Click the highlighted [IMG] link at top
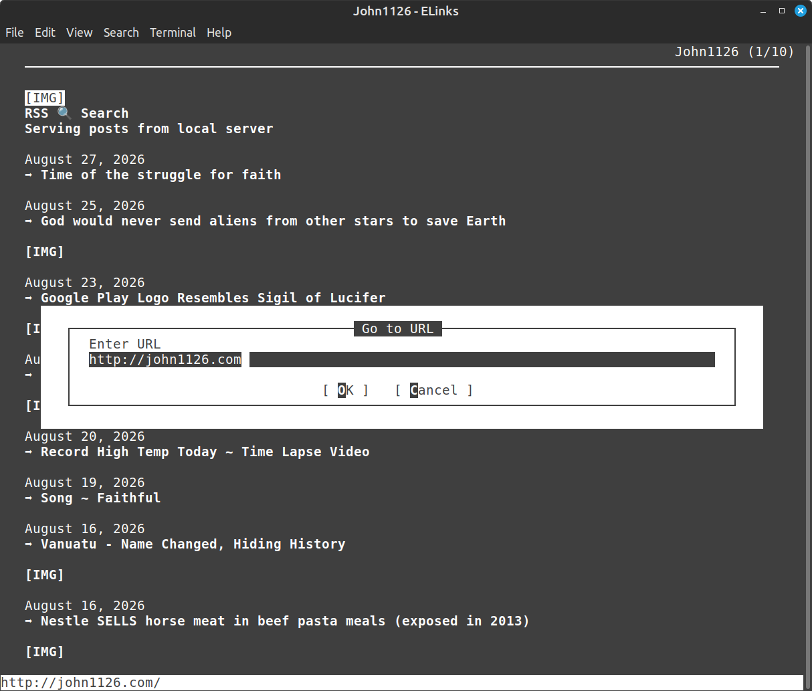812x691 pixels. pyautogui.click(x=45, y=98)
